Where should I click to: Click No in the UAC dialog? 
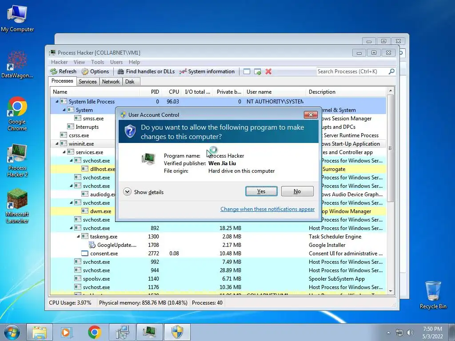(x=297, y=191)
